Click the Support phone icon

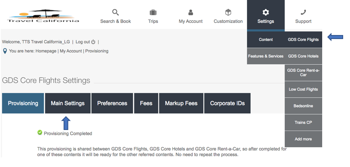[303, 12]
